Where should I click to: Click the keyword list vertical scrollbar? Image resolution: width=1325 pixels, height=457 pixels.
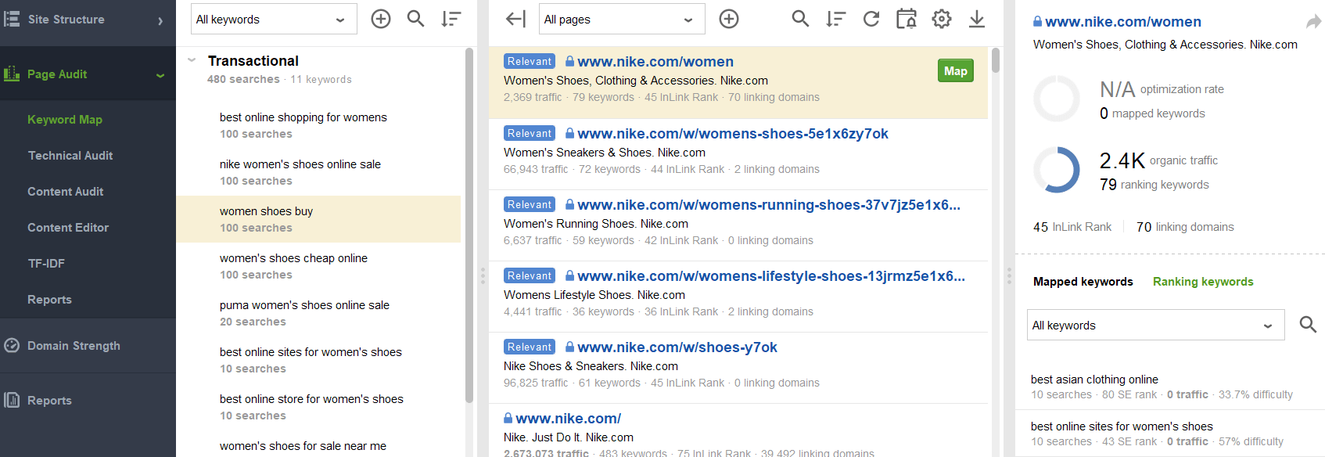(x=469, y=225)
